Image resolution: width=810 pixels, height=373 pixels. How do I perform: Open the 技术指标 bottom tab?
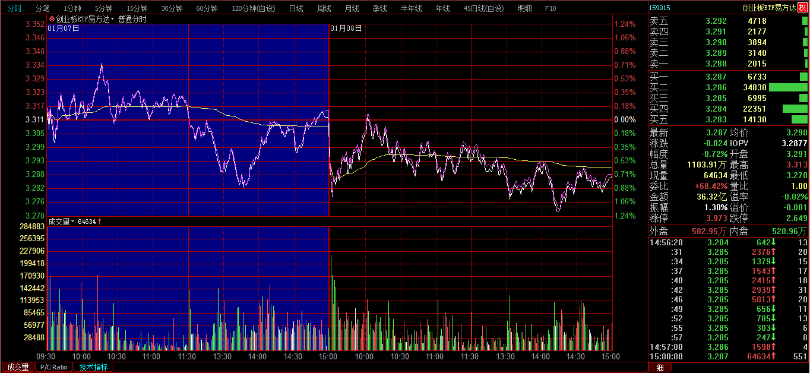93,367
